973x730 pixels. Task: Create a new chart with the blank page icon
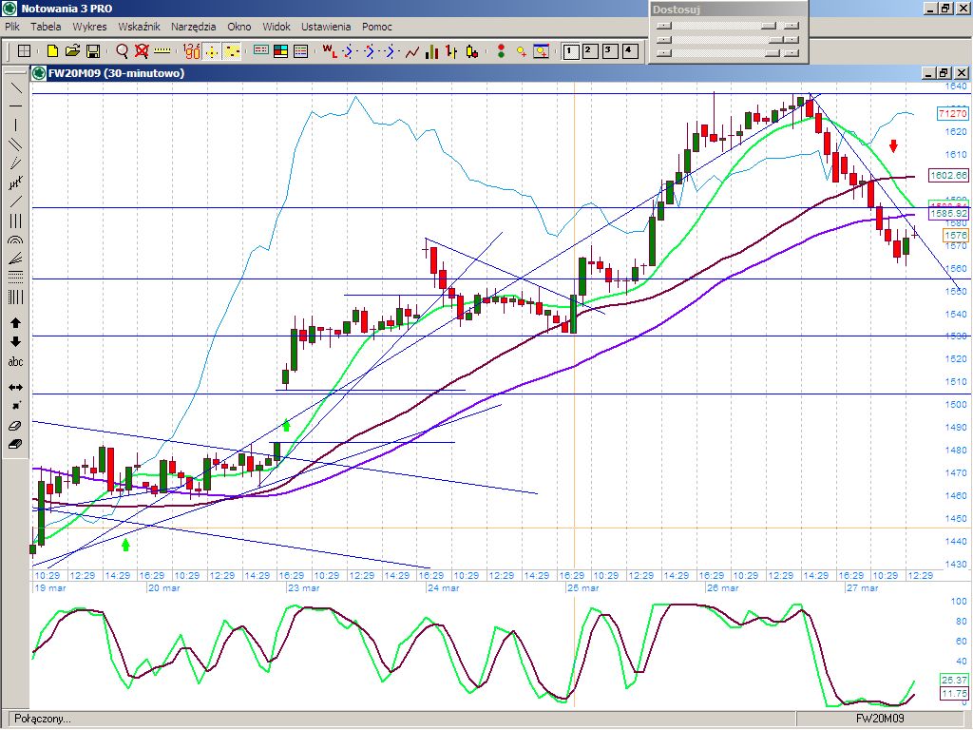[53, 51]
